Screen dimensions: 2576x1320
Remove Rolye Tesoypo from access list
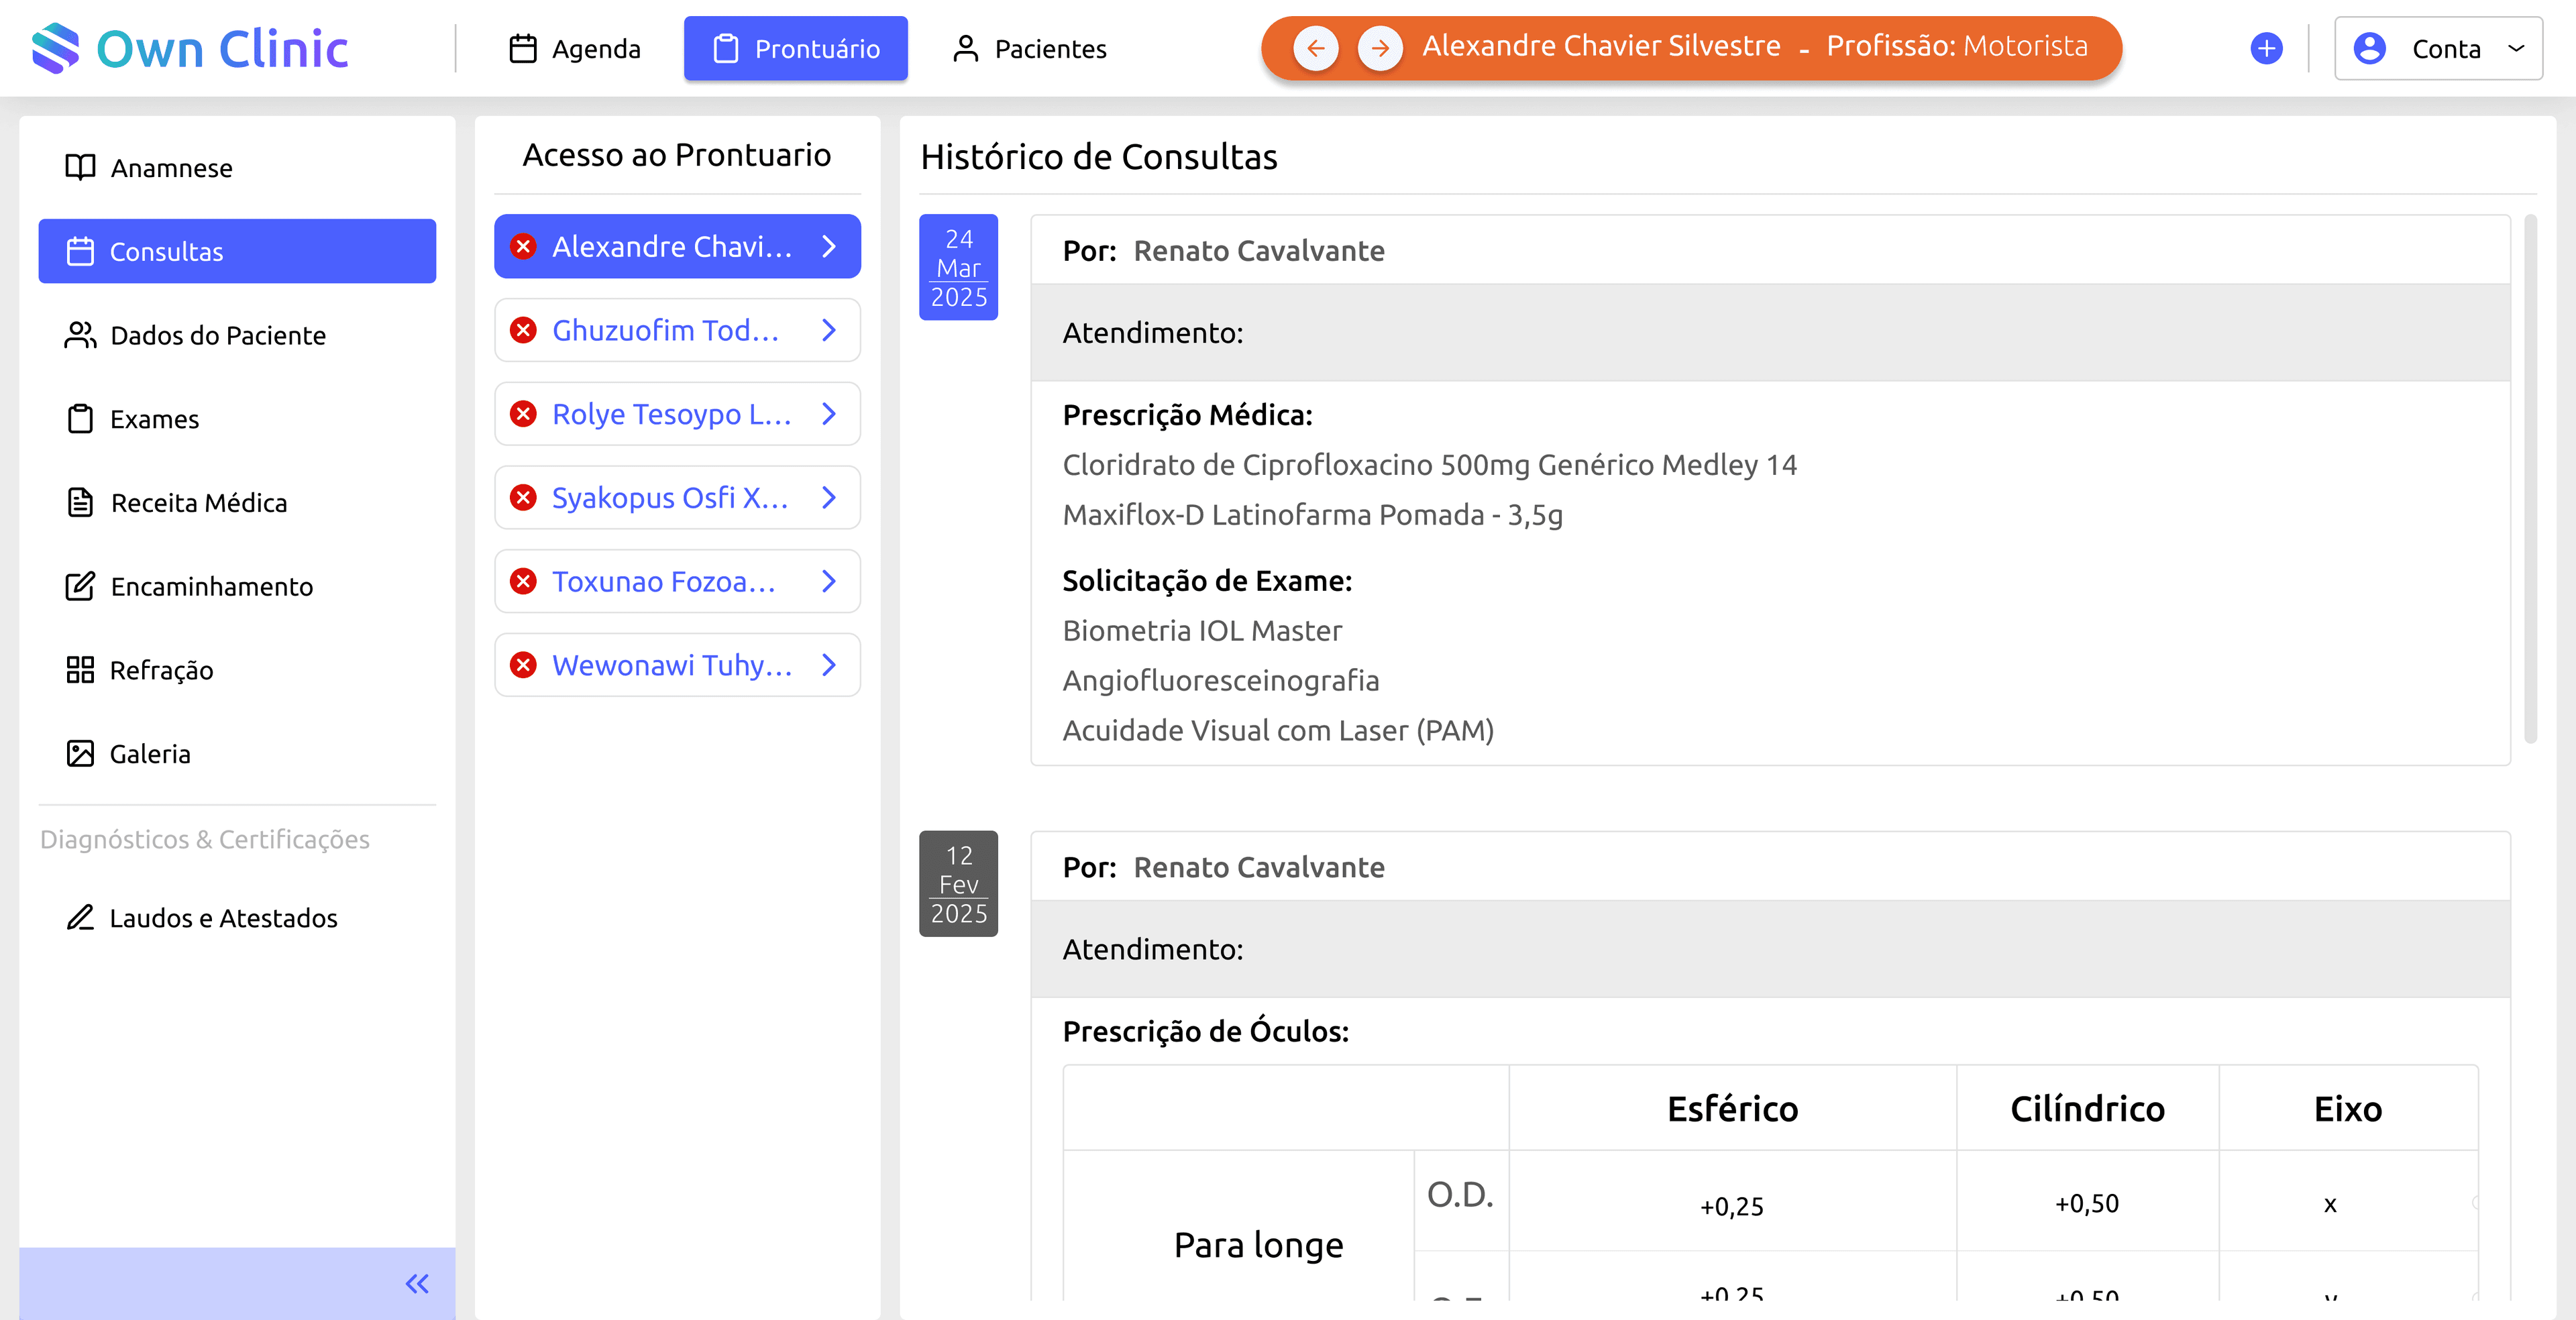coord(524,413)
